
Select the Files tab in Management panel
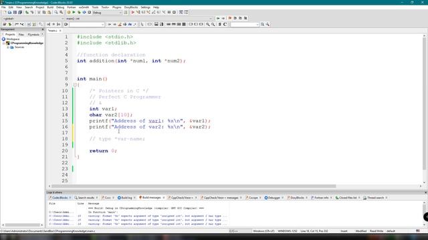[x=21, y=35]
